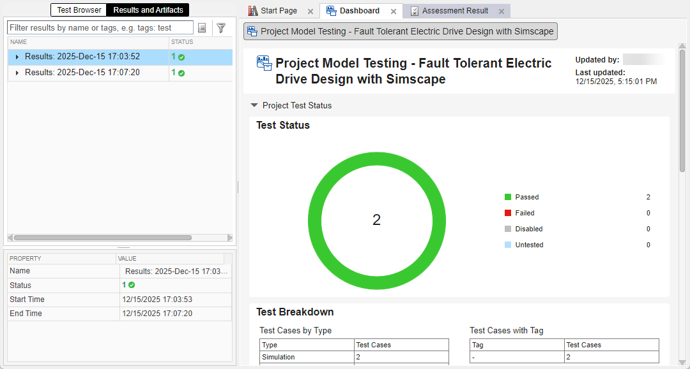Open the filter results funnel icon
Image resolution: width=690 pixels, height=369 pixels.
point(221,27)
